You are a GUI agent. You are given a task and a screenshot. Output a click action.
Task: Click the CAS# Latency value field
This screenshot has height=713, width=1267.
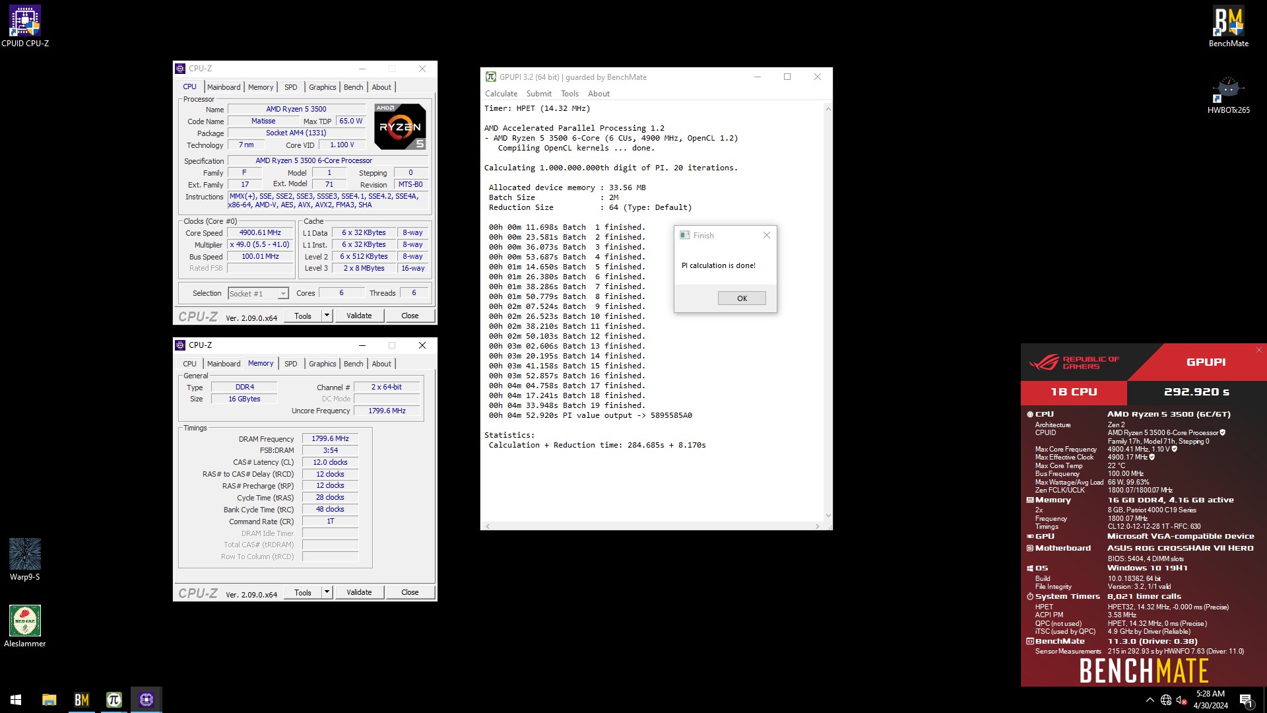coord(330,462)
